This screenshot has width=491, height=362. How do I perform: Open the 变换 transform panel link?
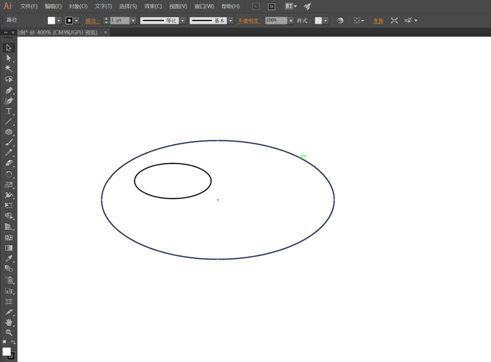click(378, 20)
